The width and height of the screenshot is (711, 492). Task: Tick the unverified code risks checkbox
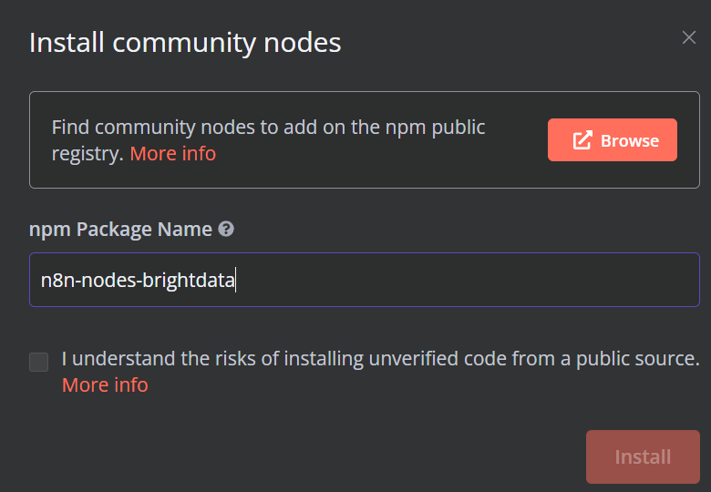39,362
